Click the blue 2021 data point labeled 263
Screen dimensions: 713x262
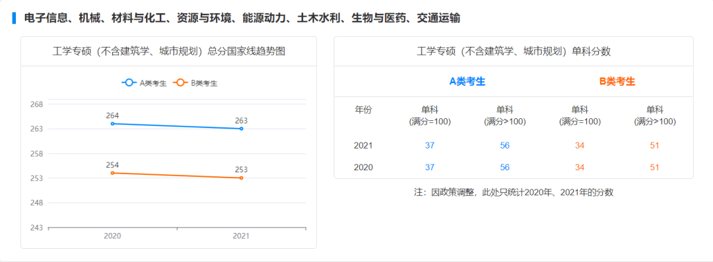(x=241, y=129)
